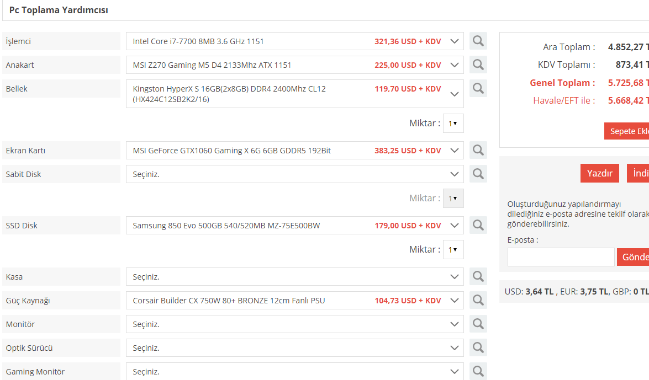
Task: Open the Optik Sürücü Seçiniz dropdown
Action: [x=295, y=348]
